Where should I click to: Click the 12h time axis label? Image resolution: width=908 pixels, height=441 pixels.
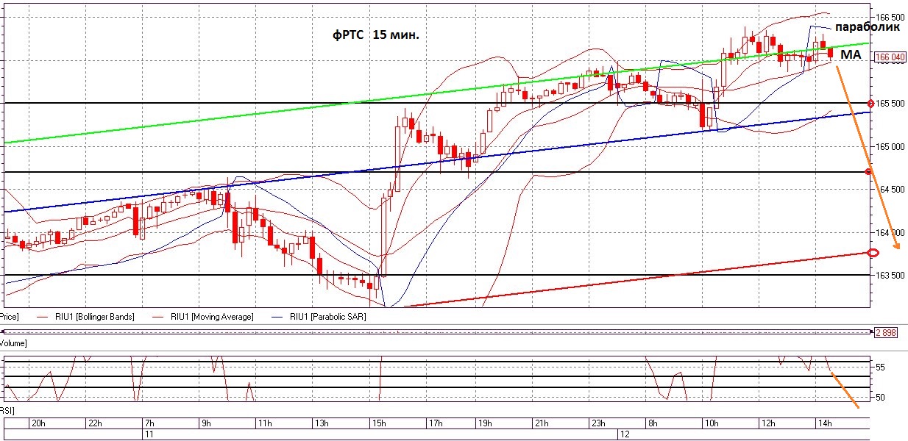point(768,423)
